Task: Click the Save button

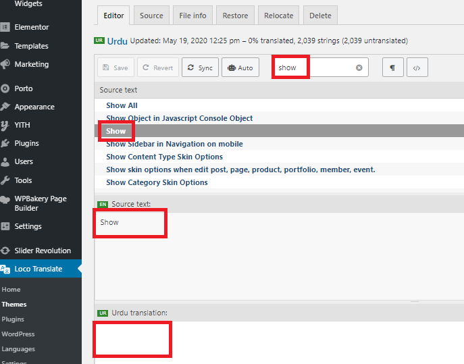Action: 115,68
